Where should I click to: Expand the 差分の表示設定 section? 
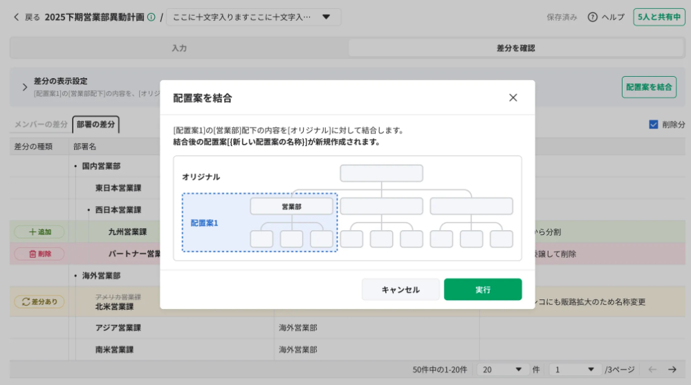[25, 87]
